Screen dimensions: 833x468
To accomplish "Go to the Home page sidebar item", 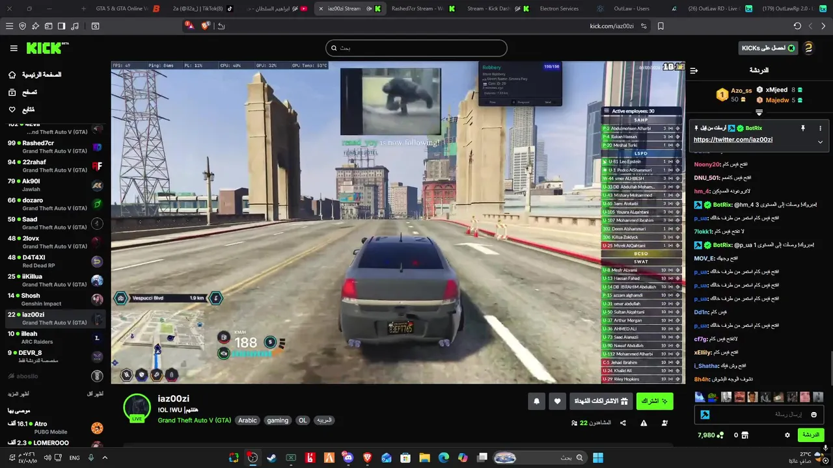I will [36, 75].
